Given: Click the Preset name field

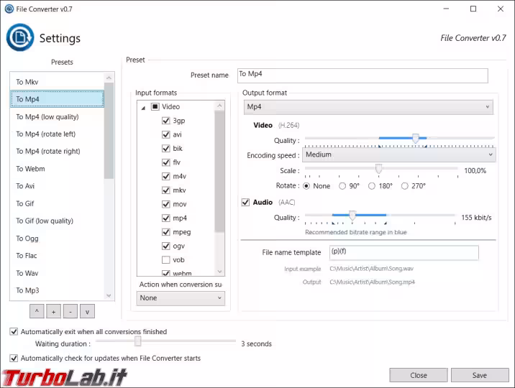Looking at the screenshot, I should (363, 75).
